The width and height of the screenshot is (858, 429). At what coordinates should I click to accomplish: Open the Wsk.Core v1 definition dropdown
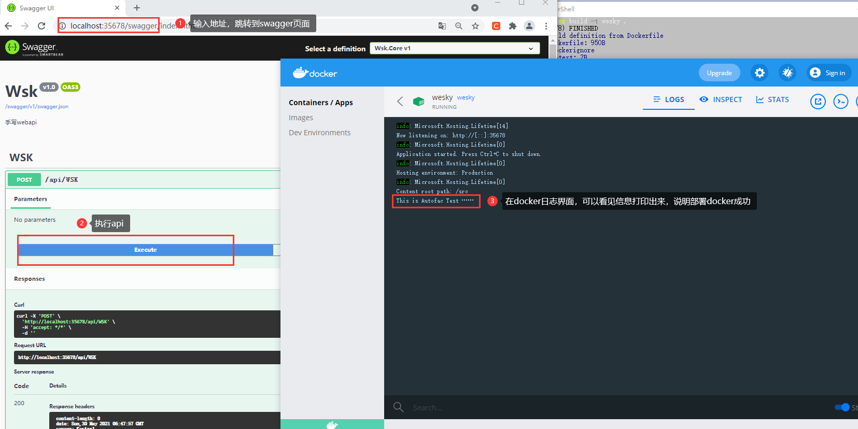(455, 48)
